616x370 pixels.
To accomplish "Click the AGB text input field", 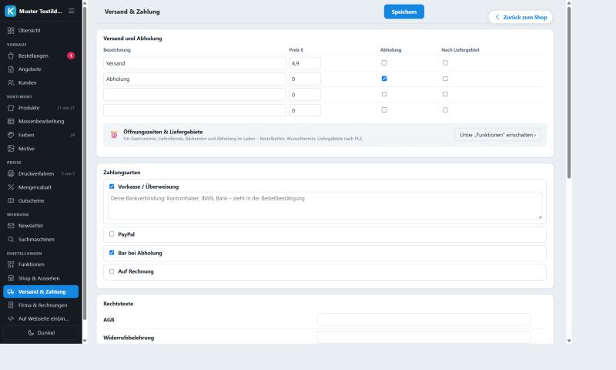I will pos(423,320).
